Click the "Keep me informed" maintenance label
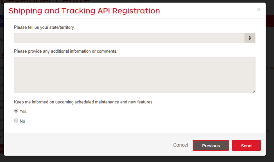This screenshot has height=162, width=274. (x=83, y=102)
